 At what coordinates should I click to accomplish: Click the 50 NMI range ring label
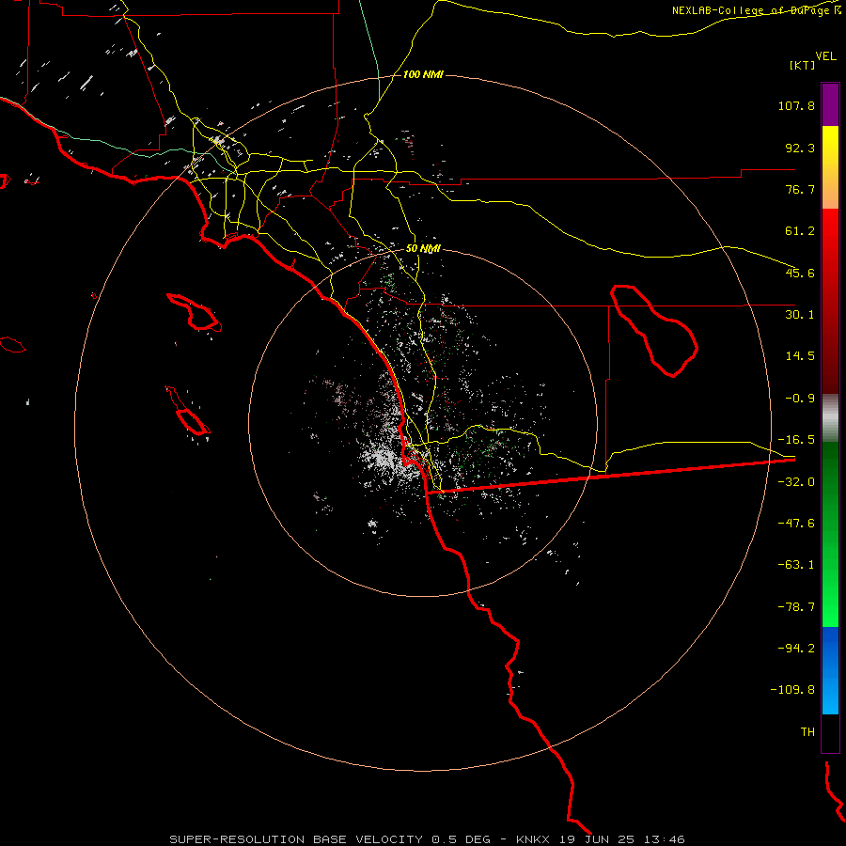click(x=423, y=249)
